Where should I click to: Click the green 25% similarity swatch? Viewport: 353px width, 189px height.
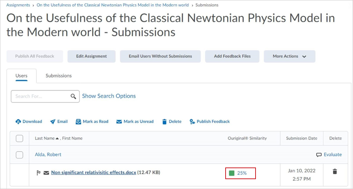232,173
